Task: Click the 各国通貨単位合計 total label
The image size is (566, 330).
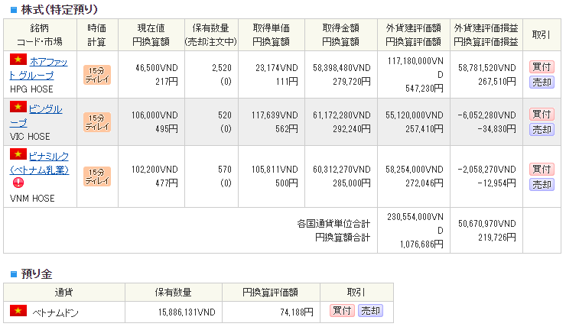Action: tap(333, 224)
